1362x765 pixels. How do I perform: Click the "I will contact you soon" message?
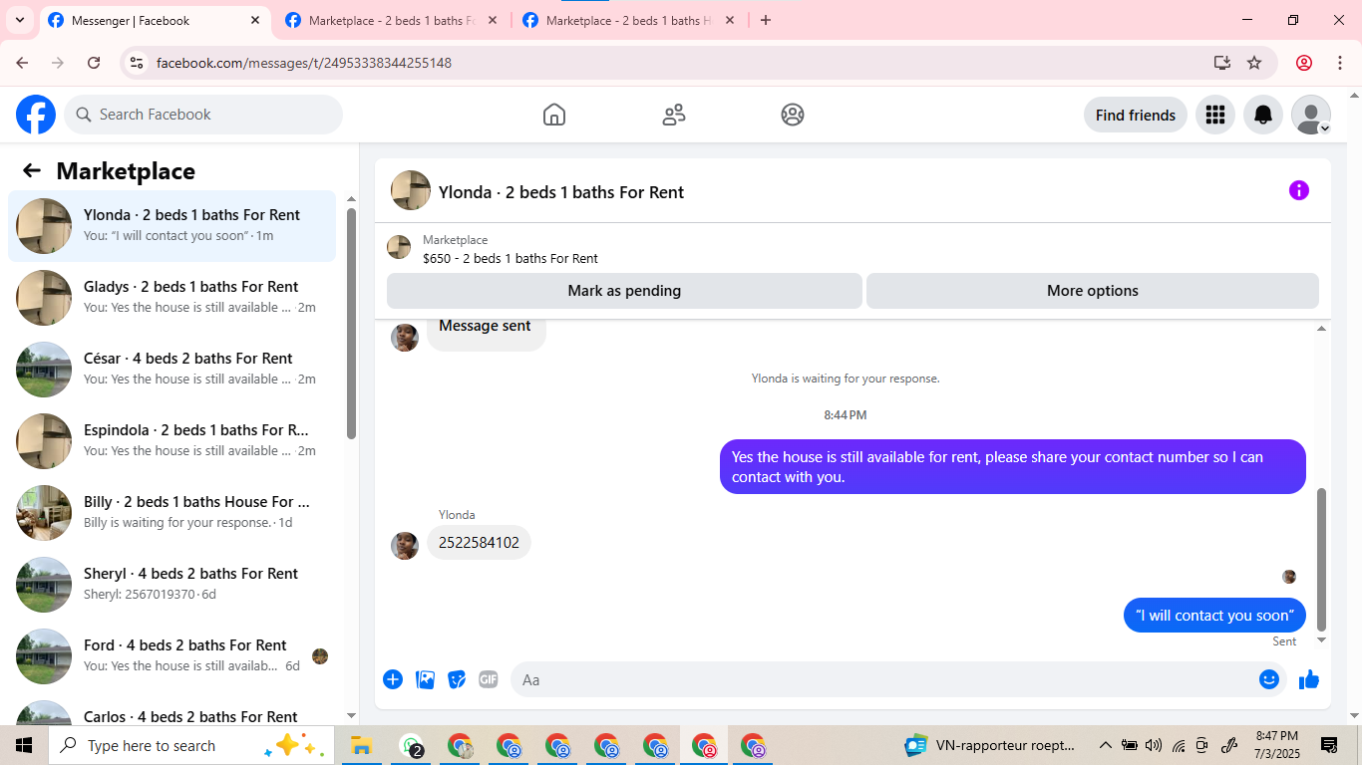(x=1214, y=616)
